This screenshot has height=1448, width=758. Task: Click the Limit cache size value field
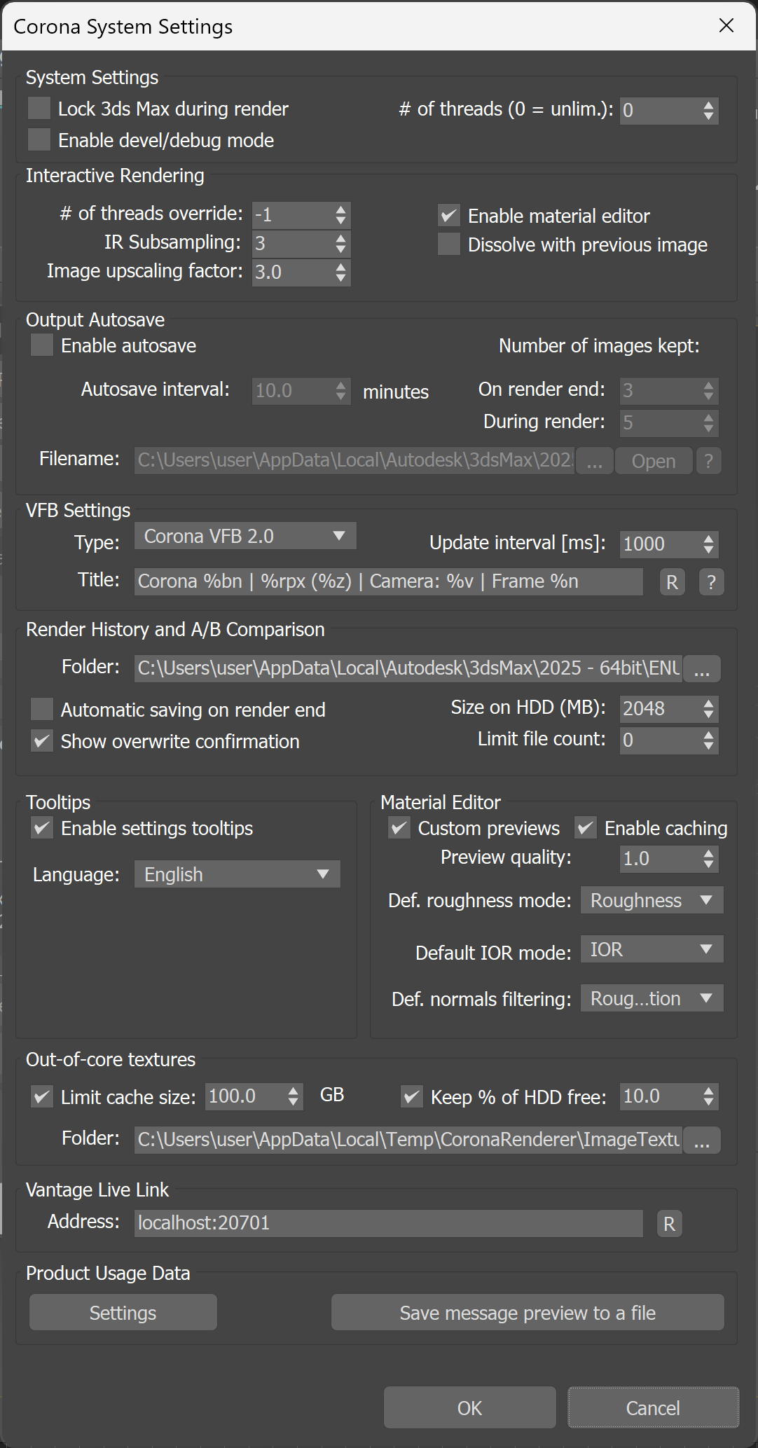pyautogui.click(x=245, y=1096)
